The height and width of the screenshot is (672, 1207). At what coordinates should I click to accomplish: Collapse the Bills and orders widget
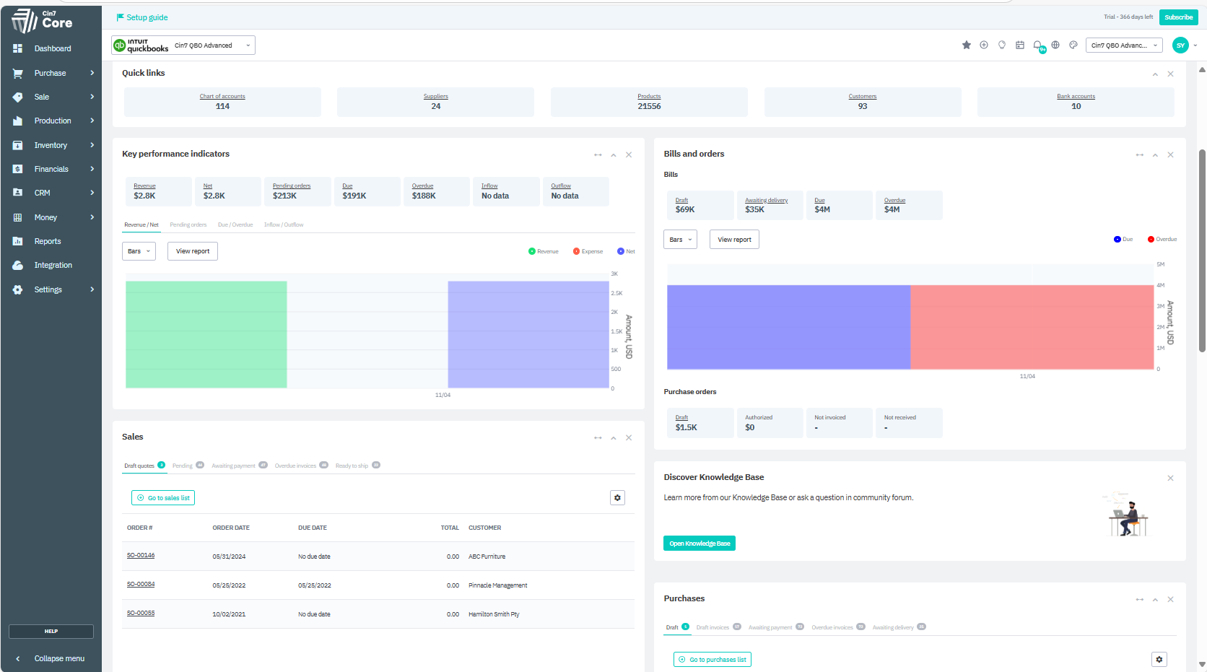pos(1155,154)
